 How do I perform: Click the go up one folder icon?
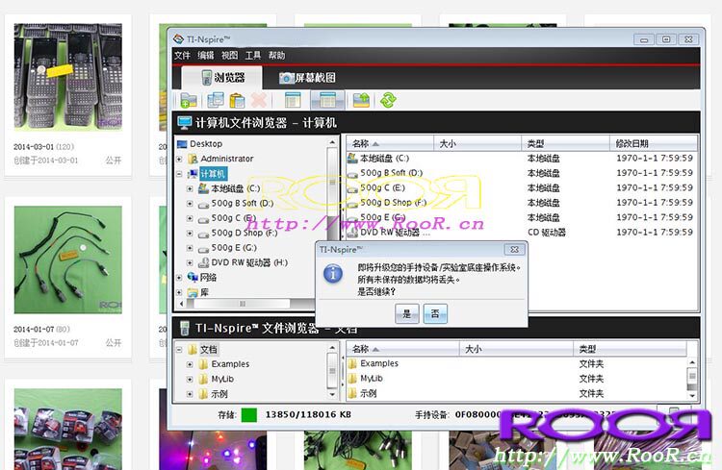tap(361, 100)
